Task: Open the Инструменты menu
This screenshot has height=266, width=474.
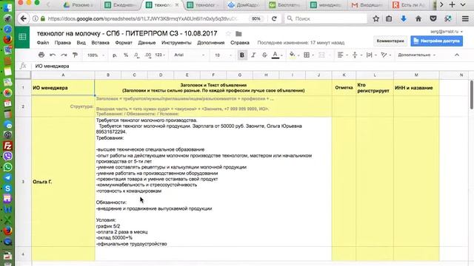Action: click(x=176, y=43)
